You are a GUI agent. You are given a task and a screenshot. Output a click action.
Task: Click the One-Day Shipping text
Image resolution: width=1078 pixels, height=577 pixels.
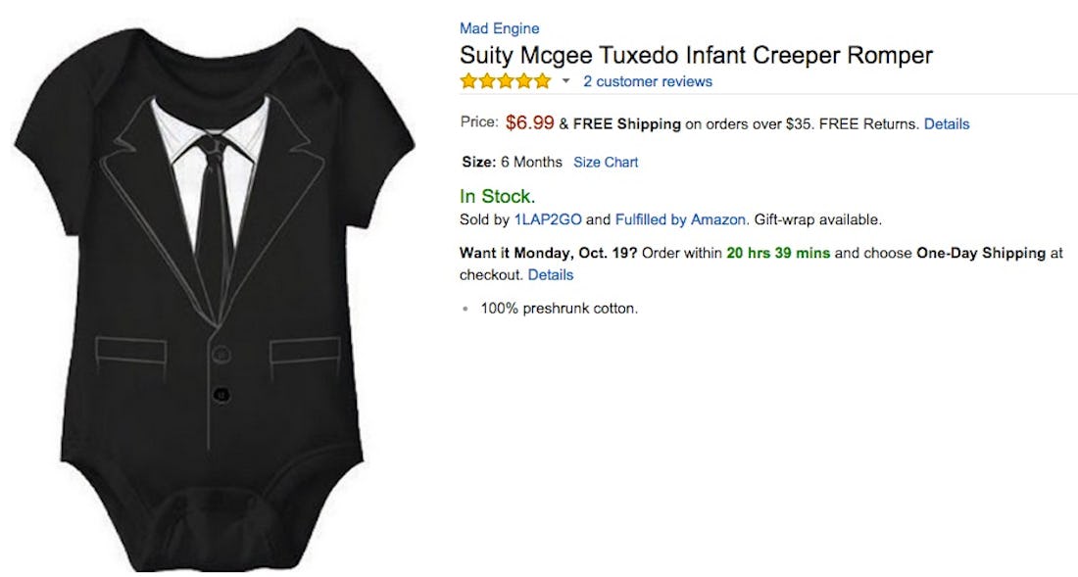coord(981,253)
